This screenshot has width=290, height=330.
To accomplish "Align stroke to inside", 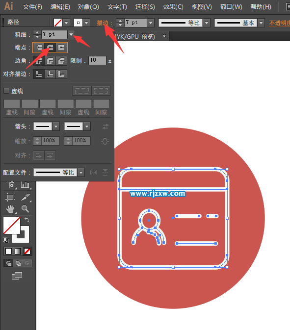I will 50,74.
